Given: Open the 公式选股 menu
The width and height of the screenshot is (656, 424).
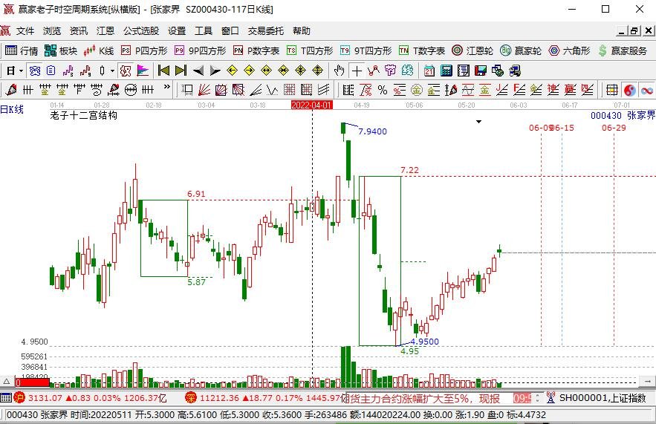Looking at the screenshot, I should pyautogui.click(x=141, y=31).
